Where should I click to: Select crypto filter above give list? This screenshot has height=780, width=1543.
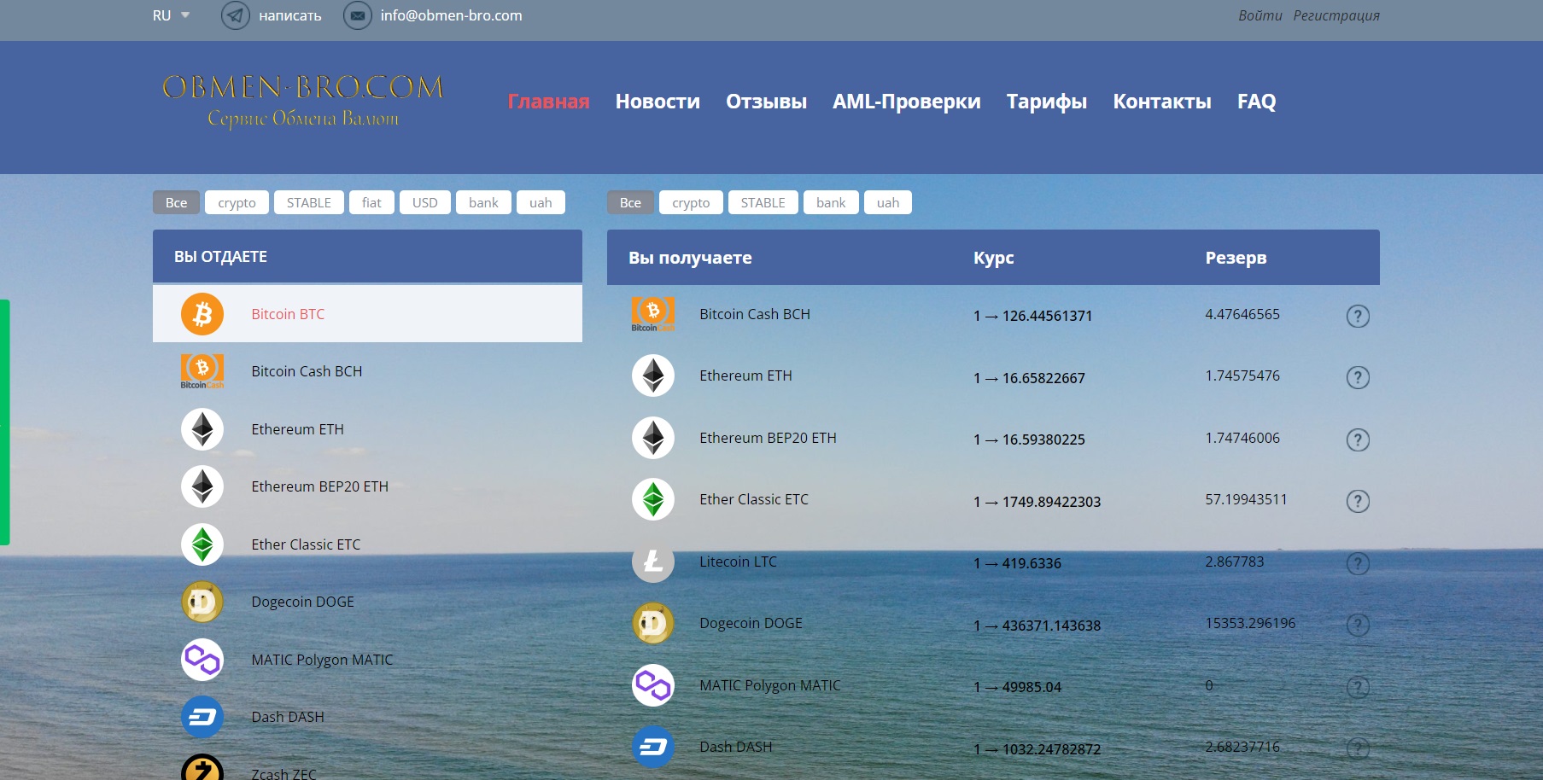pos(237,202)
